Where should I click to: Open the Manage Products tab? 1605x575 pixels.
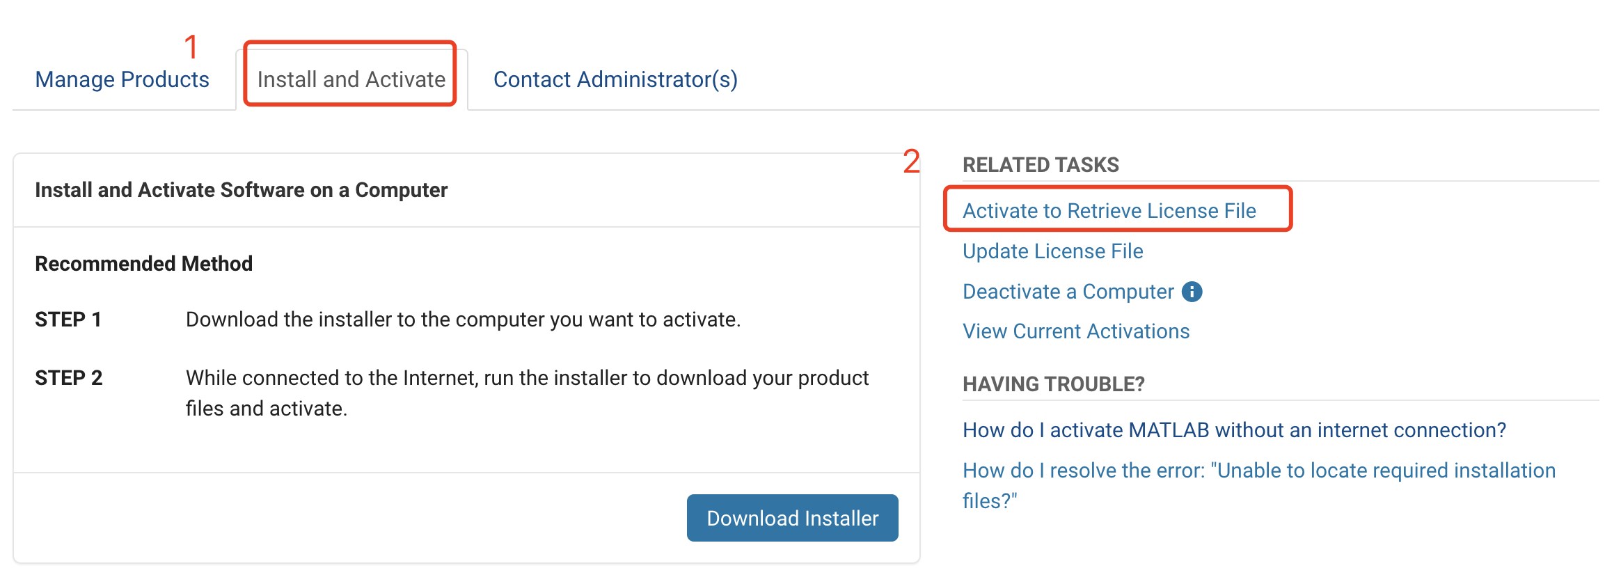[122, 79]
